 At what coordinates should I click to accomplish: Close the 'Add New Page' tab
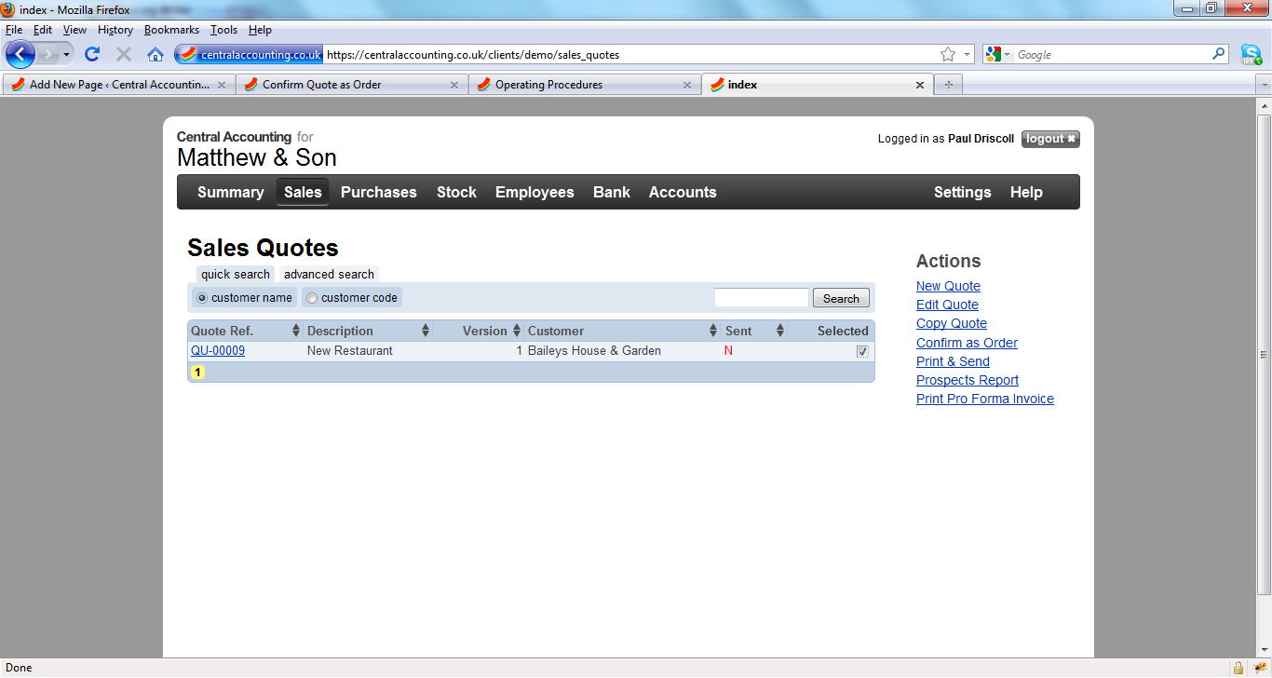[222, 85]
